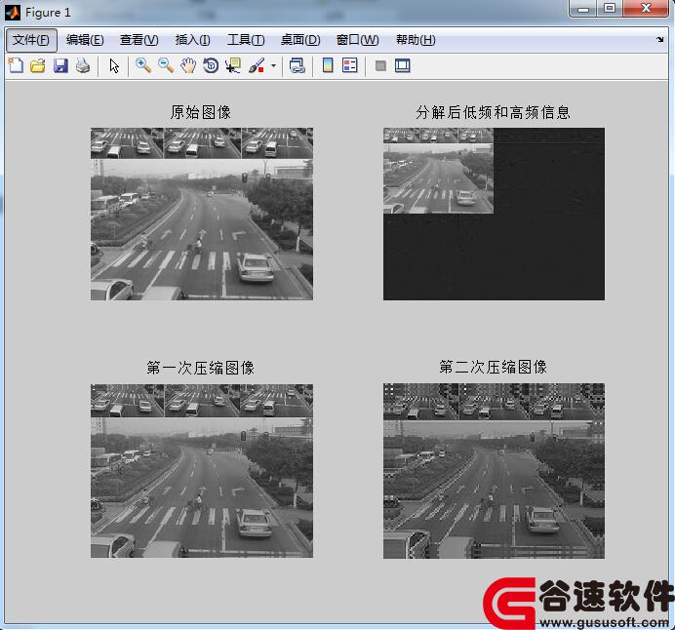This screenshot has height=630, width=675.
Task: Click the Open File folder icon
Action: pos(38,66)
